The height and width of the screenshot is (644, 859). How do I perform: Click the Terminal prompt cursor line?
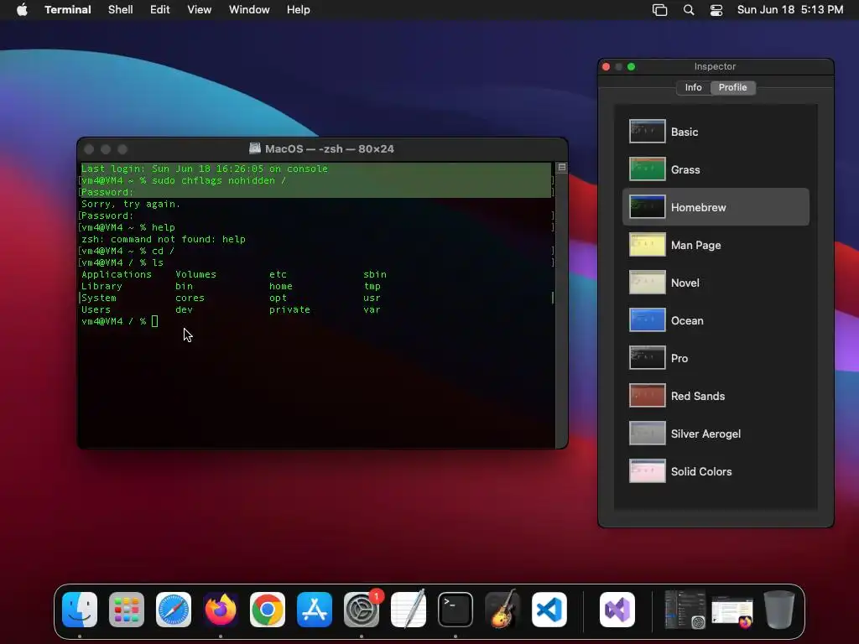119,321
